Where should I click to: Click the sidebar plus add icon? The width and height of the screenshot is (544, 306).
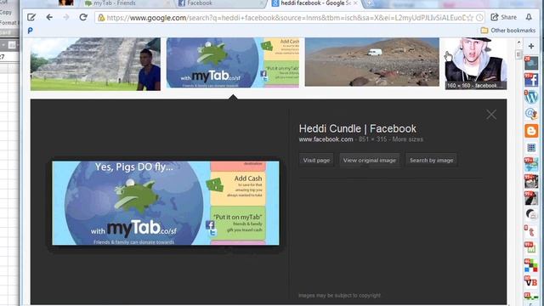click(530, 46)
